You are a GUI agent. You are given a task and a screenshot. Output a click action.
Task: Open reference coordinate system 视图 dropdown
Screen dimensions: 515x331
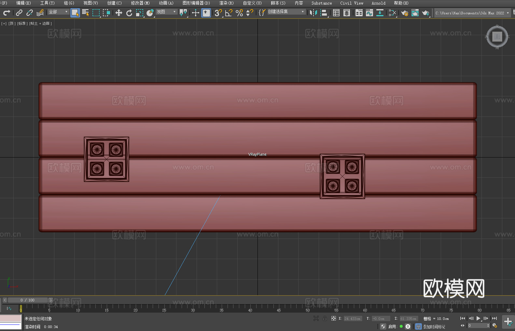coord(166,12)
